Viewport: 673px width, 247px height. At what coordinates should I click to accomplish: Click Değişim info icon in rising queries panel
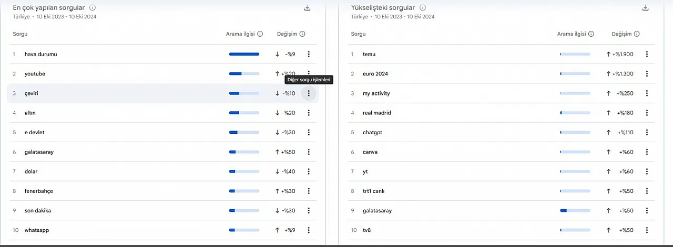point(637,34)
